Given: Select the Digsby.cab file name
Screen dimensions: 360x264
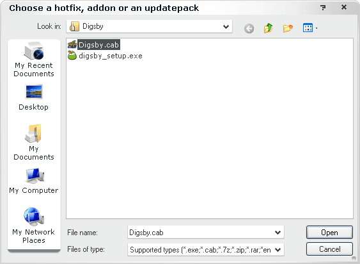Looking at the screenshot, I should (98, 45).
